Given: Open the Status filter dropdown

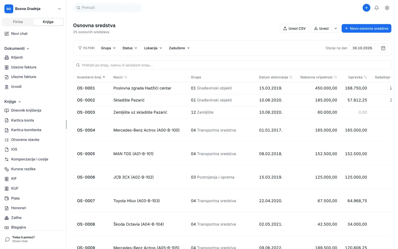Looking at the screenshot, I should (130, 48).
